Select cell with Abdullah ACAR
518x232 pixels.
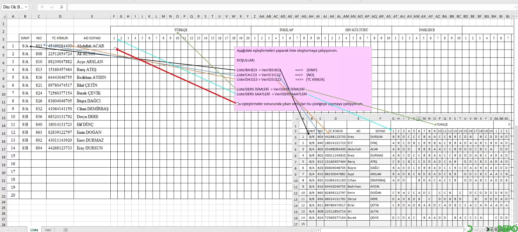[92, 46]
